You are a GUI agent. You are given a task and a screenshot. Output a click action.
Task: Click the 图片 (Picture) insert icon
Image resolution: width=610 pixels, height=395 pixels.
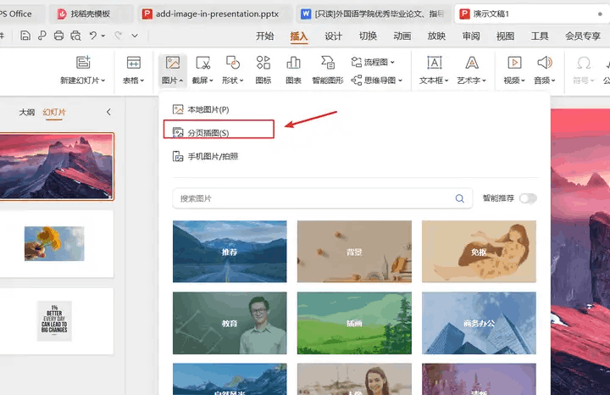tap(172, 64)
